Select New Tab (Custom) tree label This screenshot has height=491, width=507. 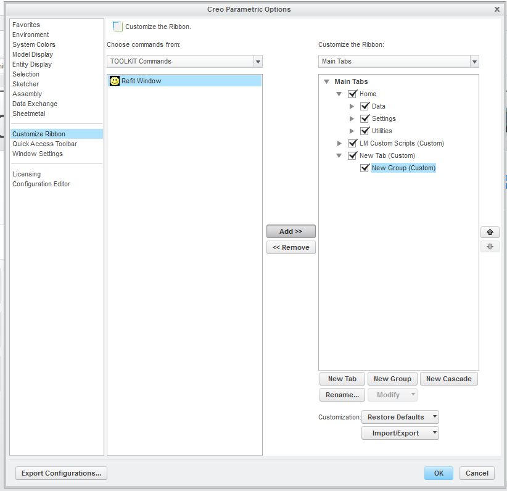click(387, 155)
